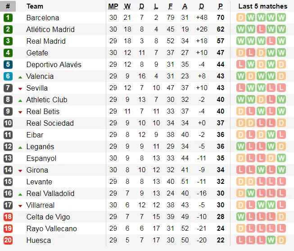Click Valencia's green up-arrow movement icon
This screenshot has width=294, height=251.
[20, 77]
